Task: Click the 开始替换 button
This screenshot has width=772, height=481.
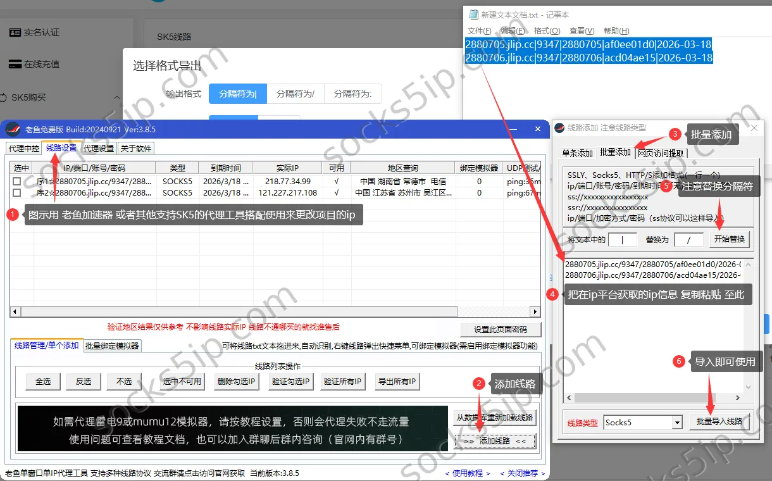Action: click(x=730, y=239)
